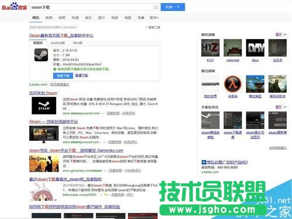Open the Terraria game thumbnail
292x219 pixels.
point(255,84)
